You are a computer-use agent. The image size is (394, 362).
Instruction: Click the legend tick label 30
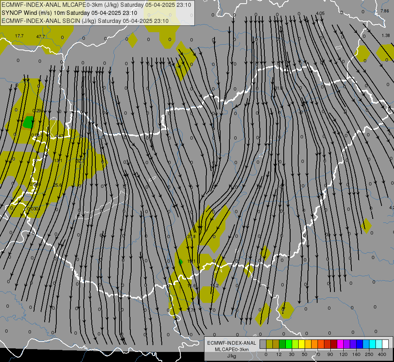coord(292,354)
